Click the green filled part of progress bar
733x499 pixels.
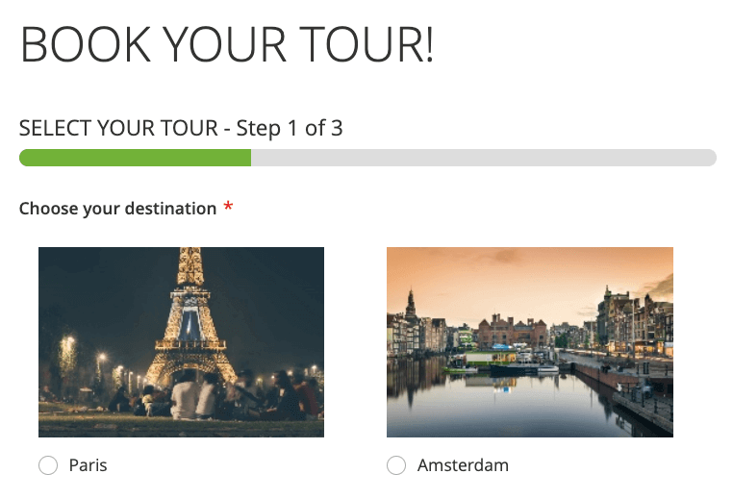(x=135, y=159)
